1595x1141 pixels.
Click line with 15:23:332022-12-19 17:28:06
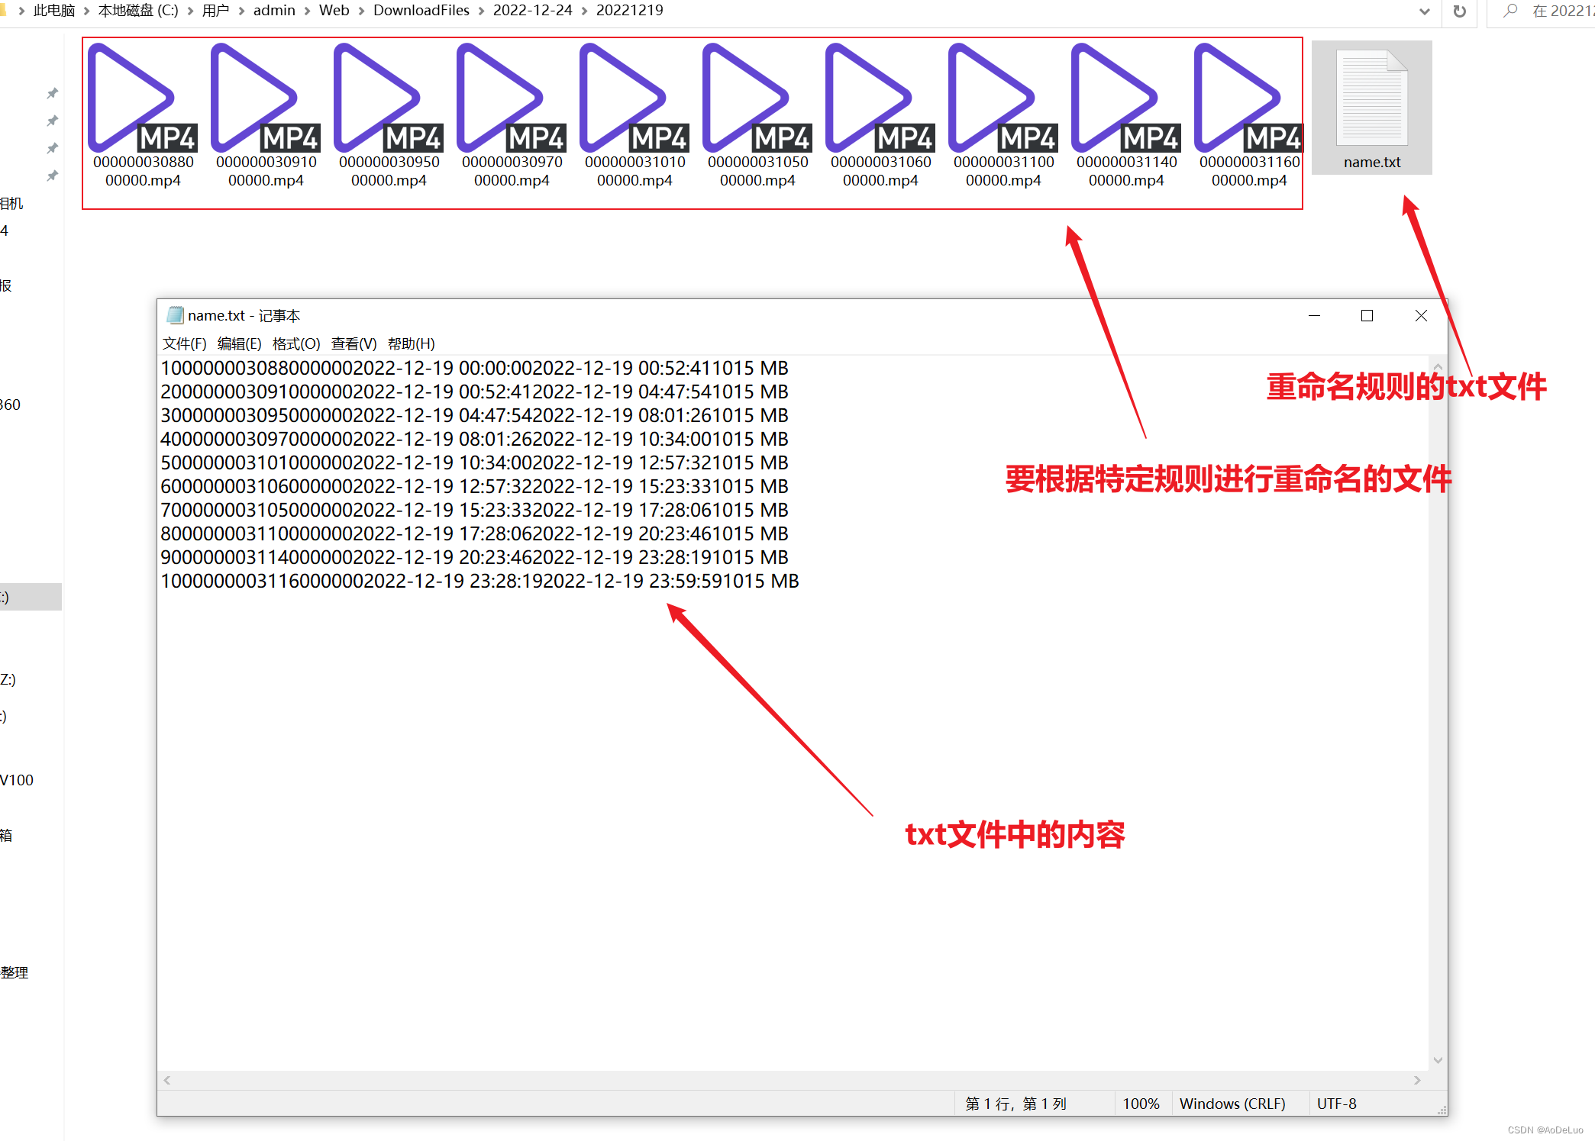coord(474,510)
